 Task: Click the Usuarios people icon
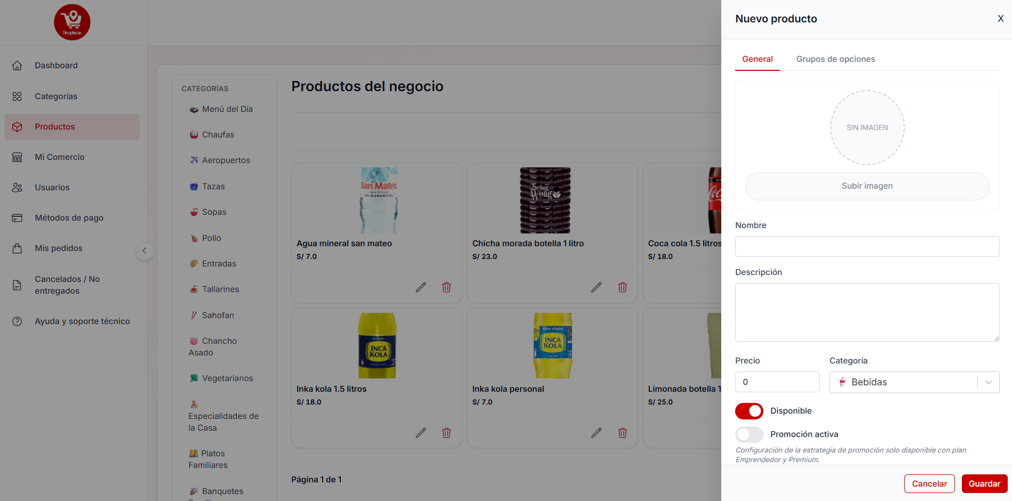[x=17, y=188]
